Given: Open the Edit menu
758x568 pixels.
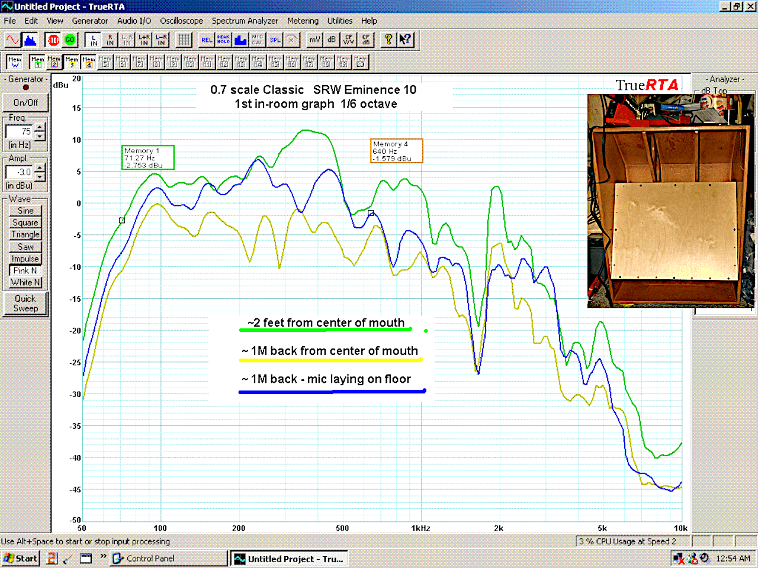Looking at the screenshot, I should point(31,21).
